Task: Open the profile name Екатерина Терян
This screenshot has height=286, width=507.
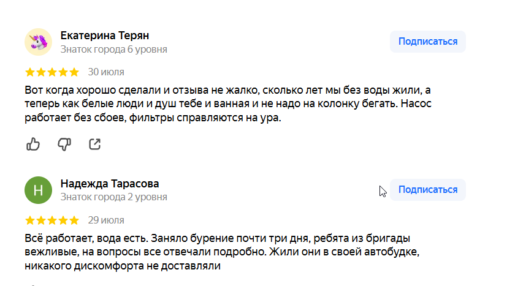Action: click(105, 36)
